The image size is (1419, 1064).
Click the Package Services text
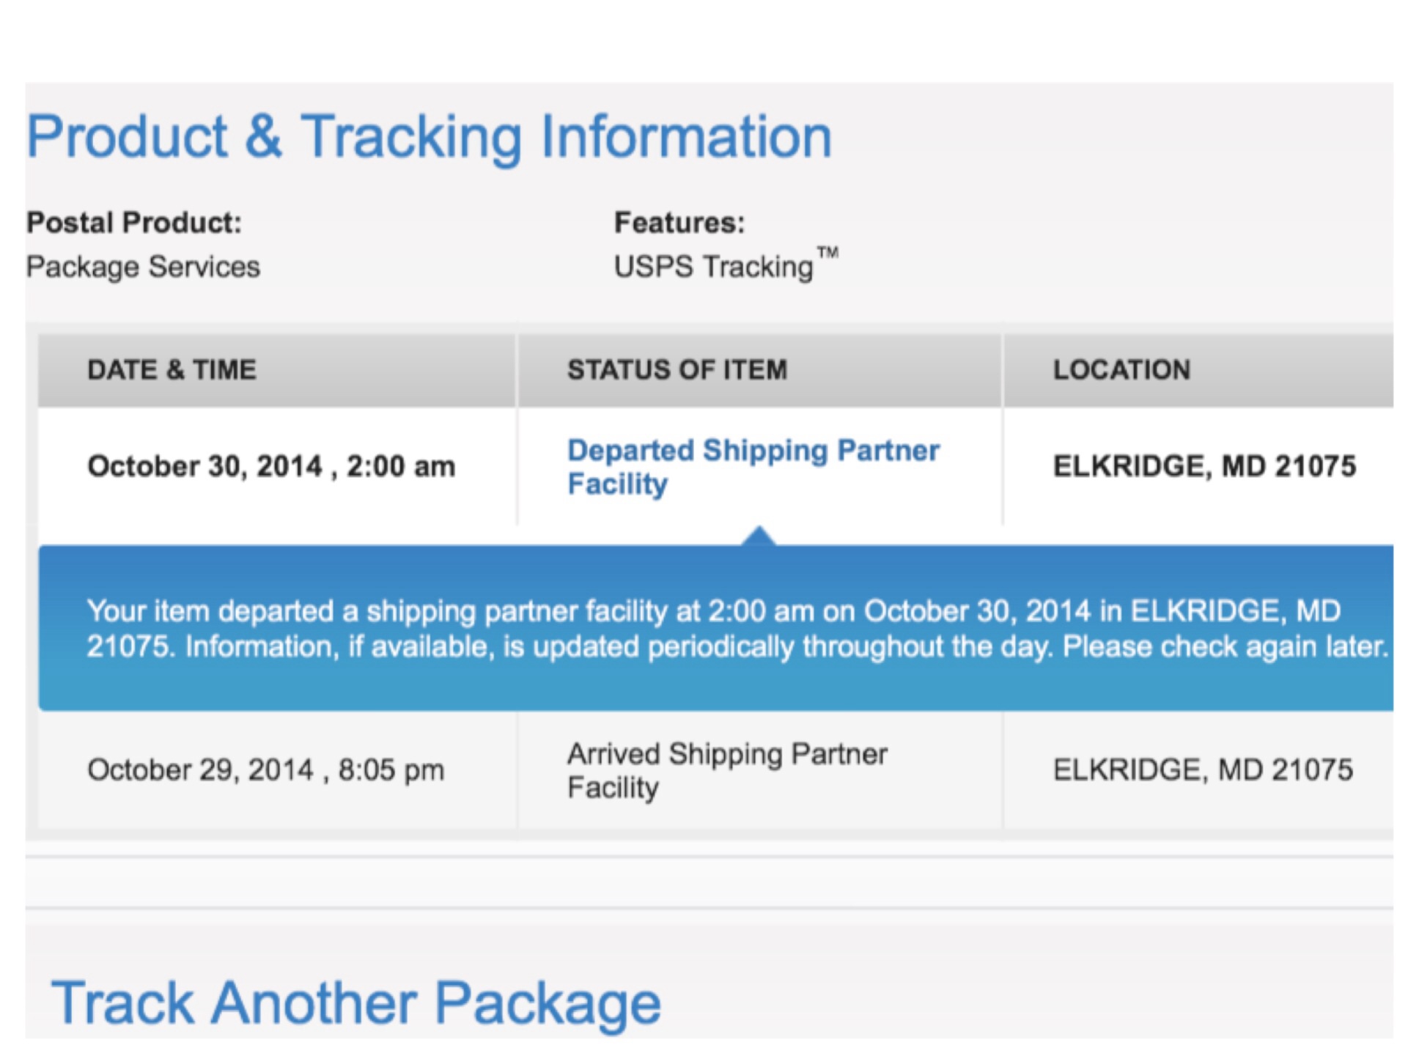pyautogui.click(x=144, y=267)
